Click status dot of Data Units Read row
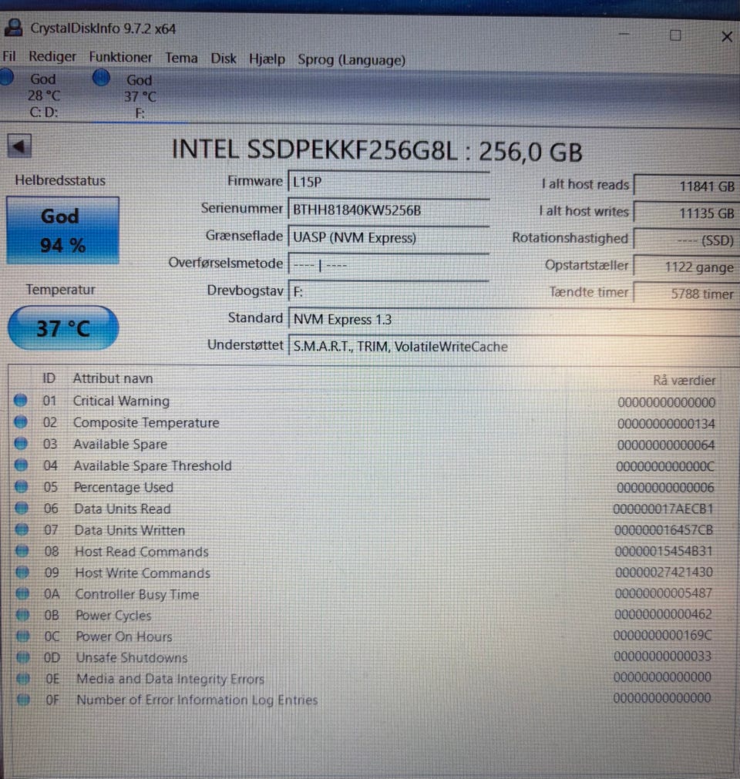Screen dimensions: 740x779 click(x=22, y=508)
